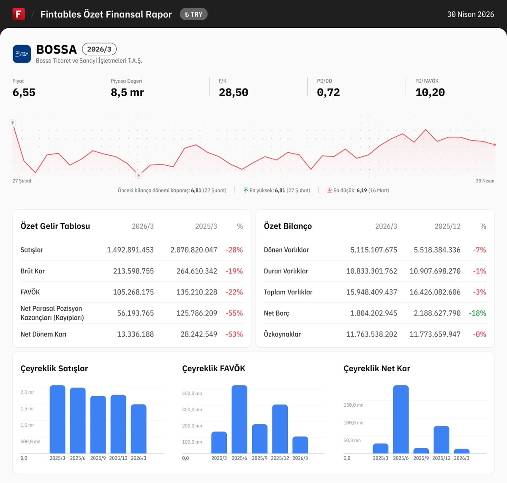
Task: Click Duran Varlıklar value 10.833.301.762
Action: (x=372, y=271)
